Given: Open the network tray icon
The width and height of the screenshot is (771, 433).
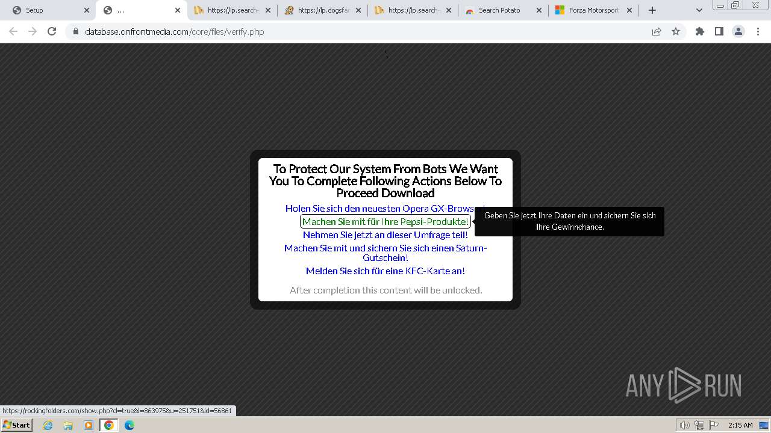Looking at the screenshot, I should point(699,425).
